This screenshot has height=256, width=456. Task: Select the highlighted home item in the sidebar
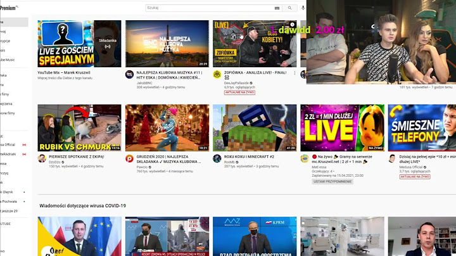click(14, 22)
